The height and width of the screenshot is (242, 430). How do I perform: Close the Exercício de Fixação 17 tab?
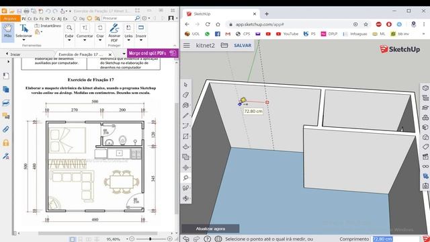[110, 54]
